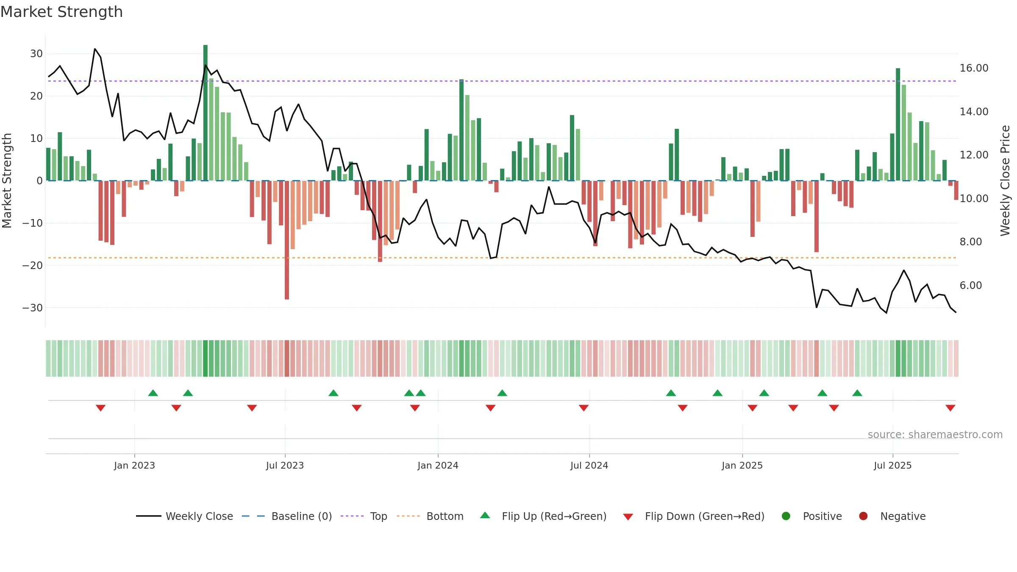This screenshot has height=572, width=1017.
Task: Click the orange dotted Bottom legend line
Action: (408, 516)
